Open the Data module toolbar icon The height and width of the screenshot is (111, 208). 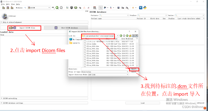click(67, 8)
